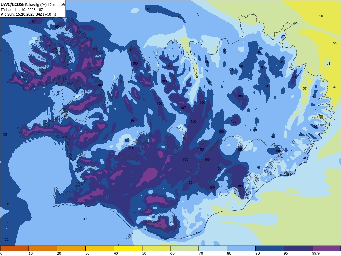Click the 'Rakastig (%) í 2 m hæð' label
Screen dimensions: 341x256
click(45, 5)
